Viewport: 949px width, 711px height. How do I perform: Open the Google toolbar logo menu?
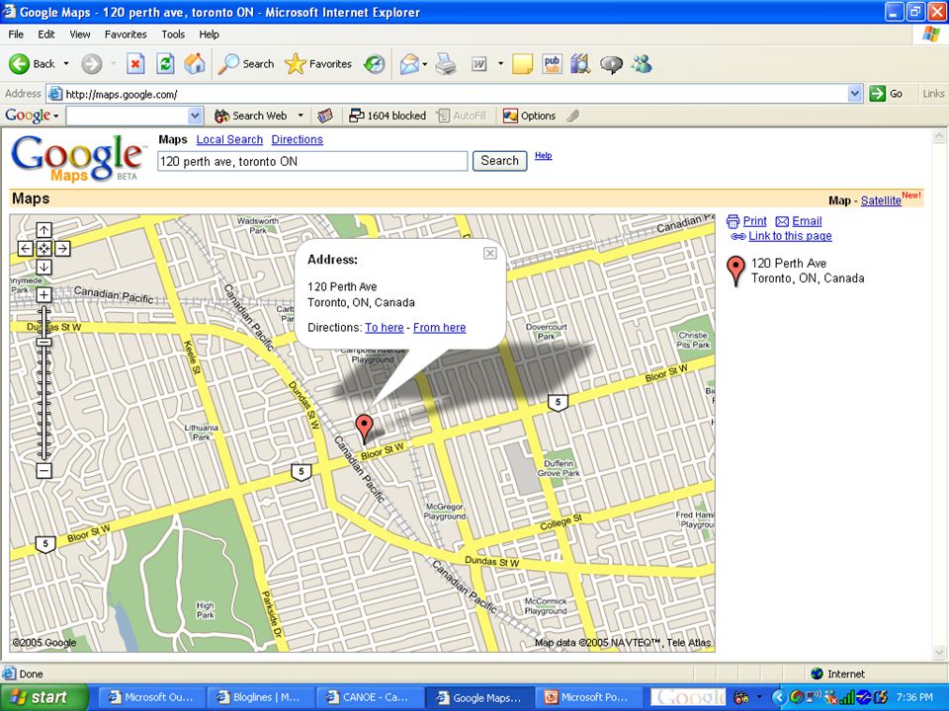pyautogui.click(x=32, y=116)
